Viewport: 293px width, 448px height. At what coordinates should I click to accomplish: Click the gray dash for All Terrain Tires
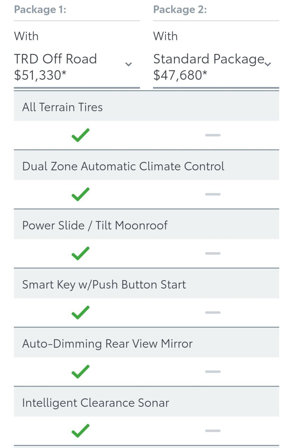213,135
